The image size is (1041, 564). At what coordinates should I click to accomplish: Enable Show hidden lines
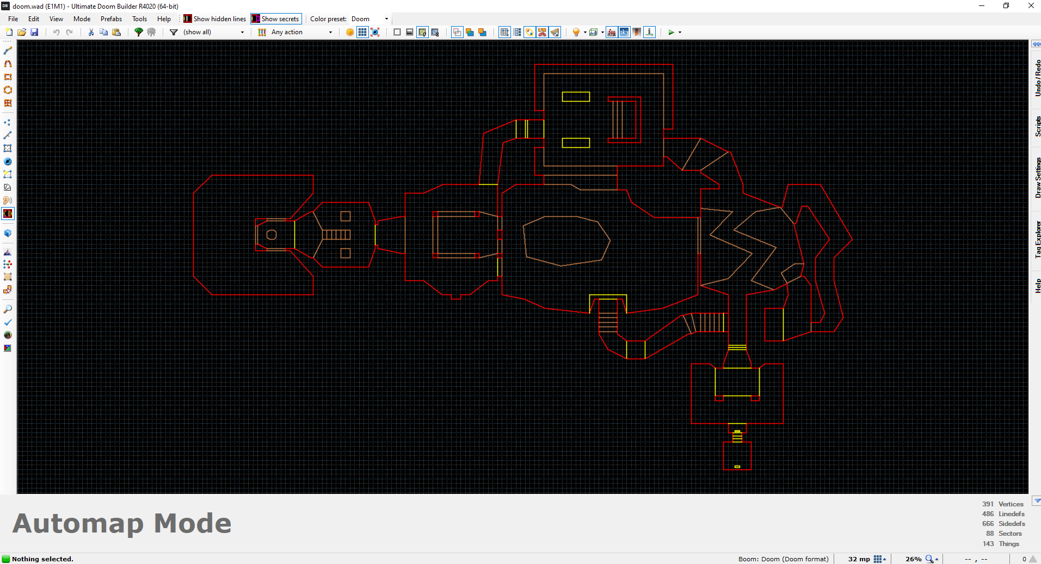[x=214, y=18]
